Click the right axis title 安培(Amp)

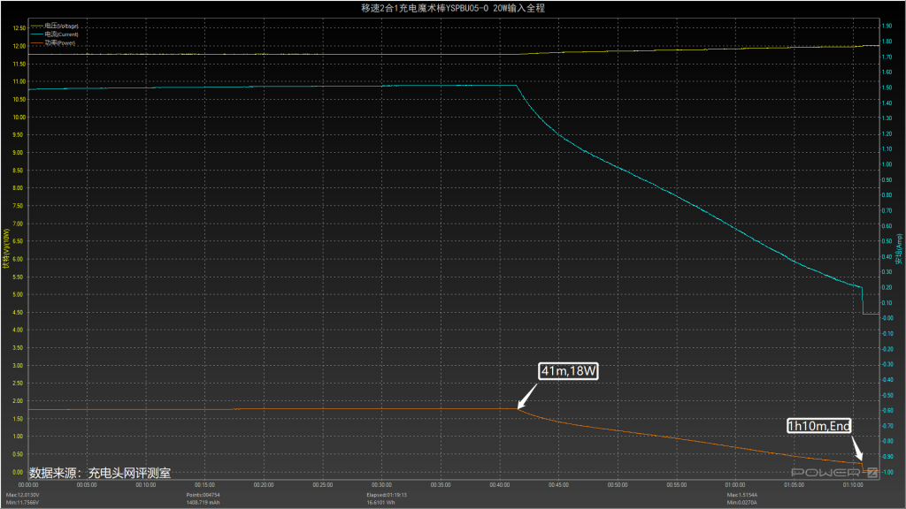tap(899, 248)
